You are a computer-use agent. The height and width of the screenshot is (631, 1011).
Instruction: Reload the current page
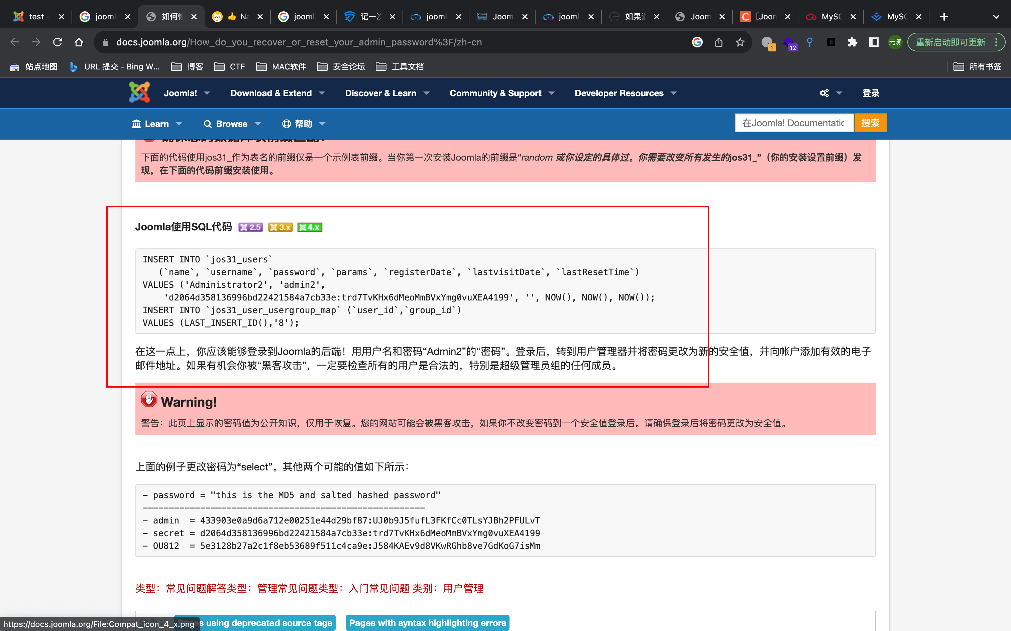(58, 42)
